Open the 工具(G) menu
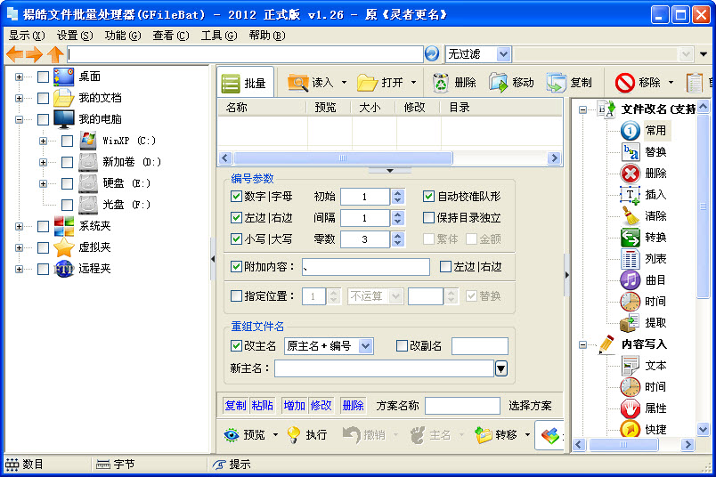The width and height of the screenshot is (716, 477). (x=219, y=36)
